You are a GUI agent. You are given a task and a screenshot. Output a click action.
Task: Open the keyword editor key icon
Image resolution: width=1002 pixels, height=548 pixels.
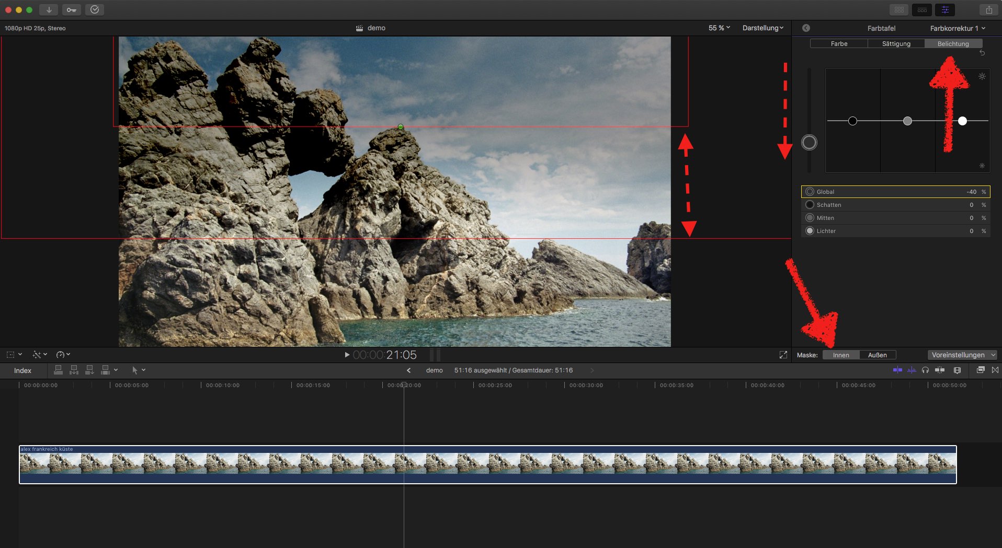[72, 10]
